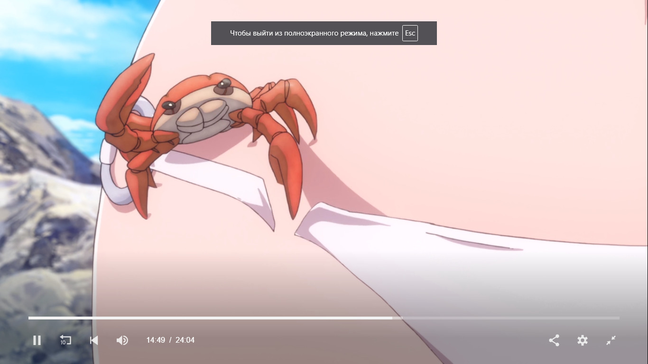Screen dimensions: 648x364
Task: Jump to the very start of the progress bar
Action: (29, 318)
